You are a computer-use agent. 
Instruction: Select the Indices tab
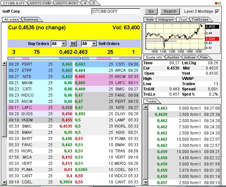190,57
